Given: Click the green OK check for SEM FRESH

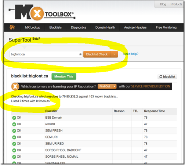Looking at the screenshot, I should click(14, 131).
